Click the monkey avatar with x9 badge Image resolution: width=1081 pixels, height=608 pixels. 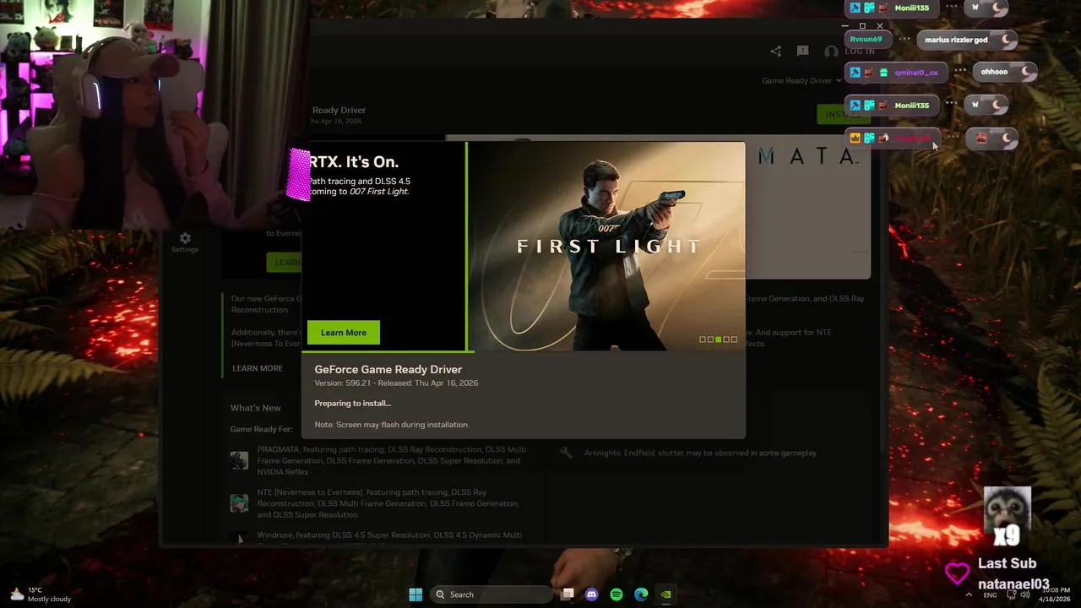point(1007,515)
